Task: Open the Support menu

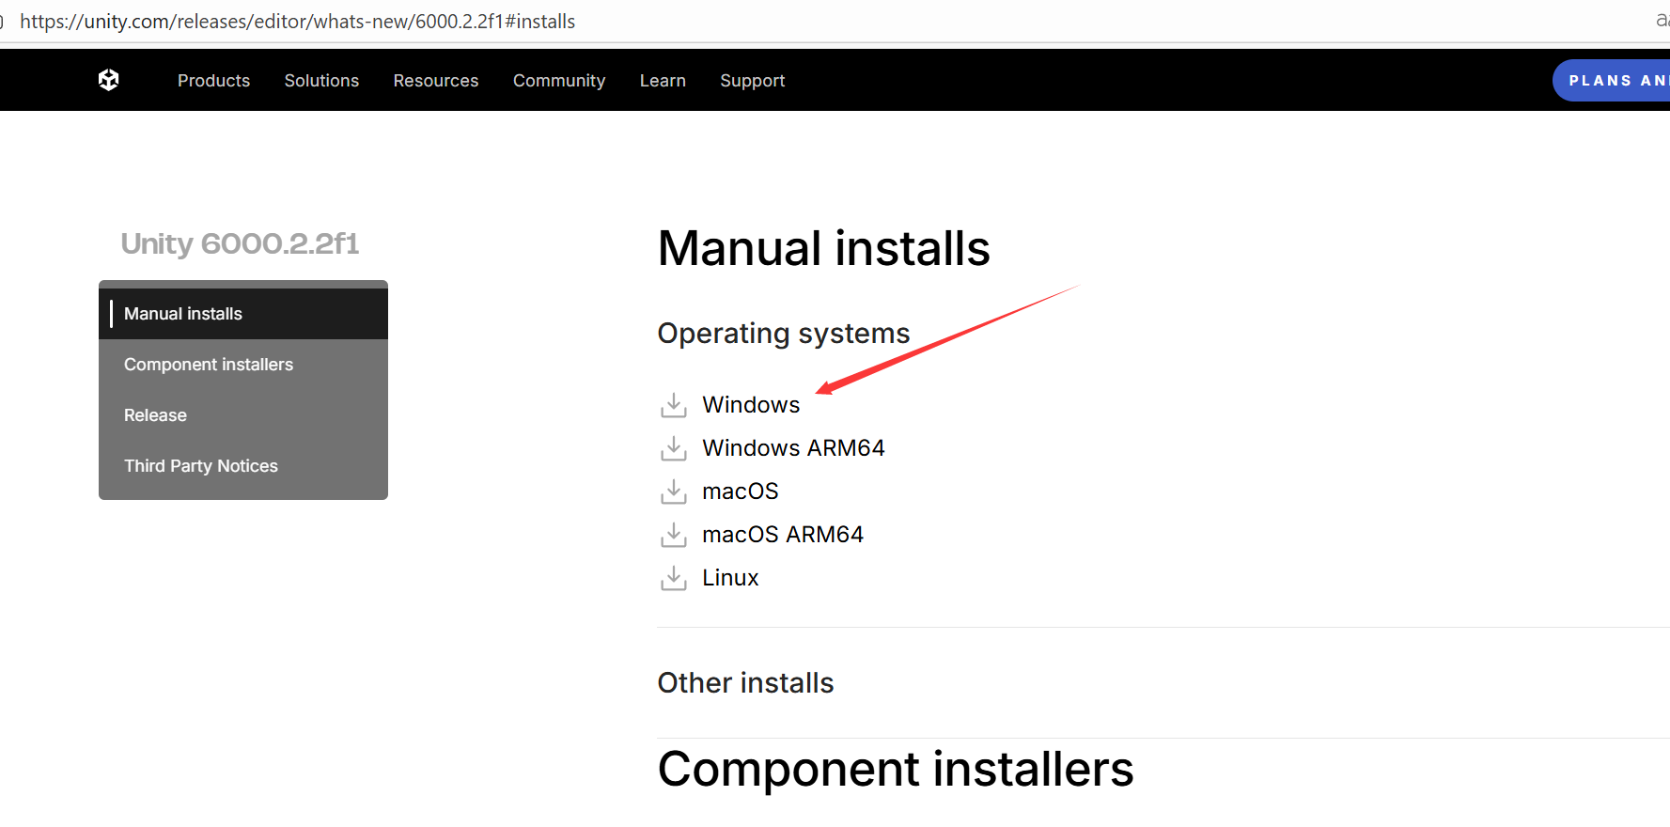Action: 753,81
